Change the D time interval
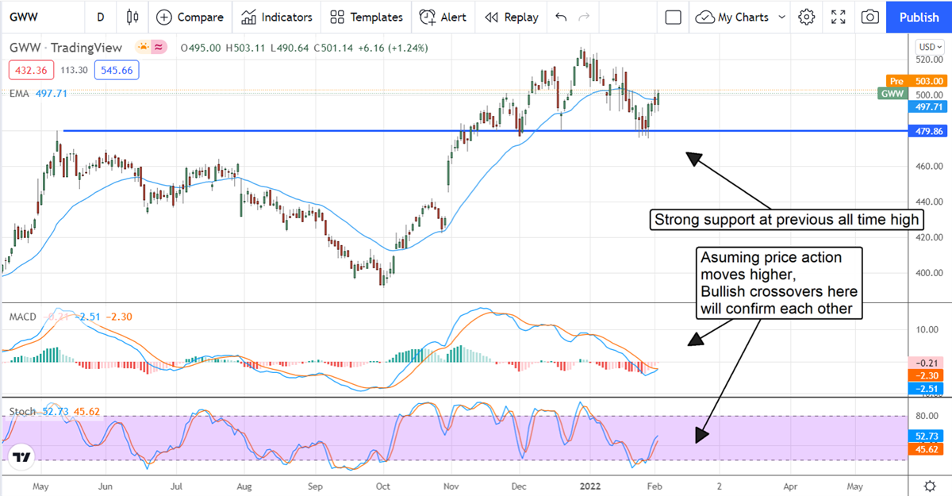 click(100, 17)
